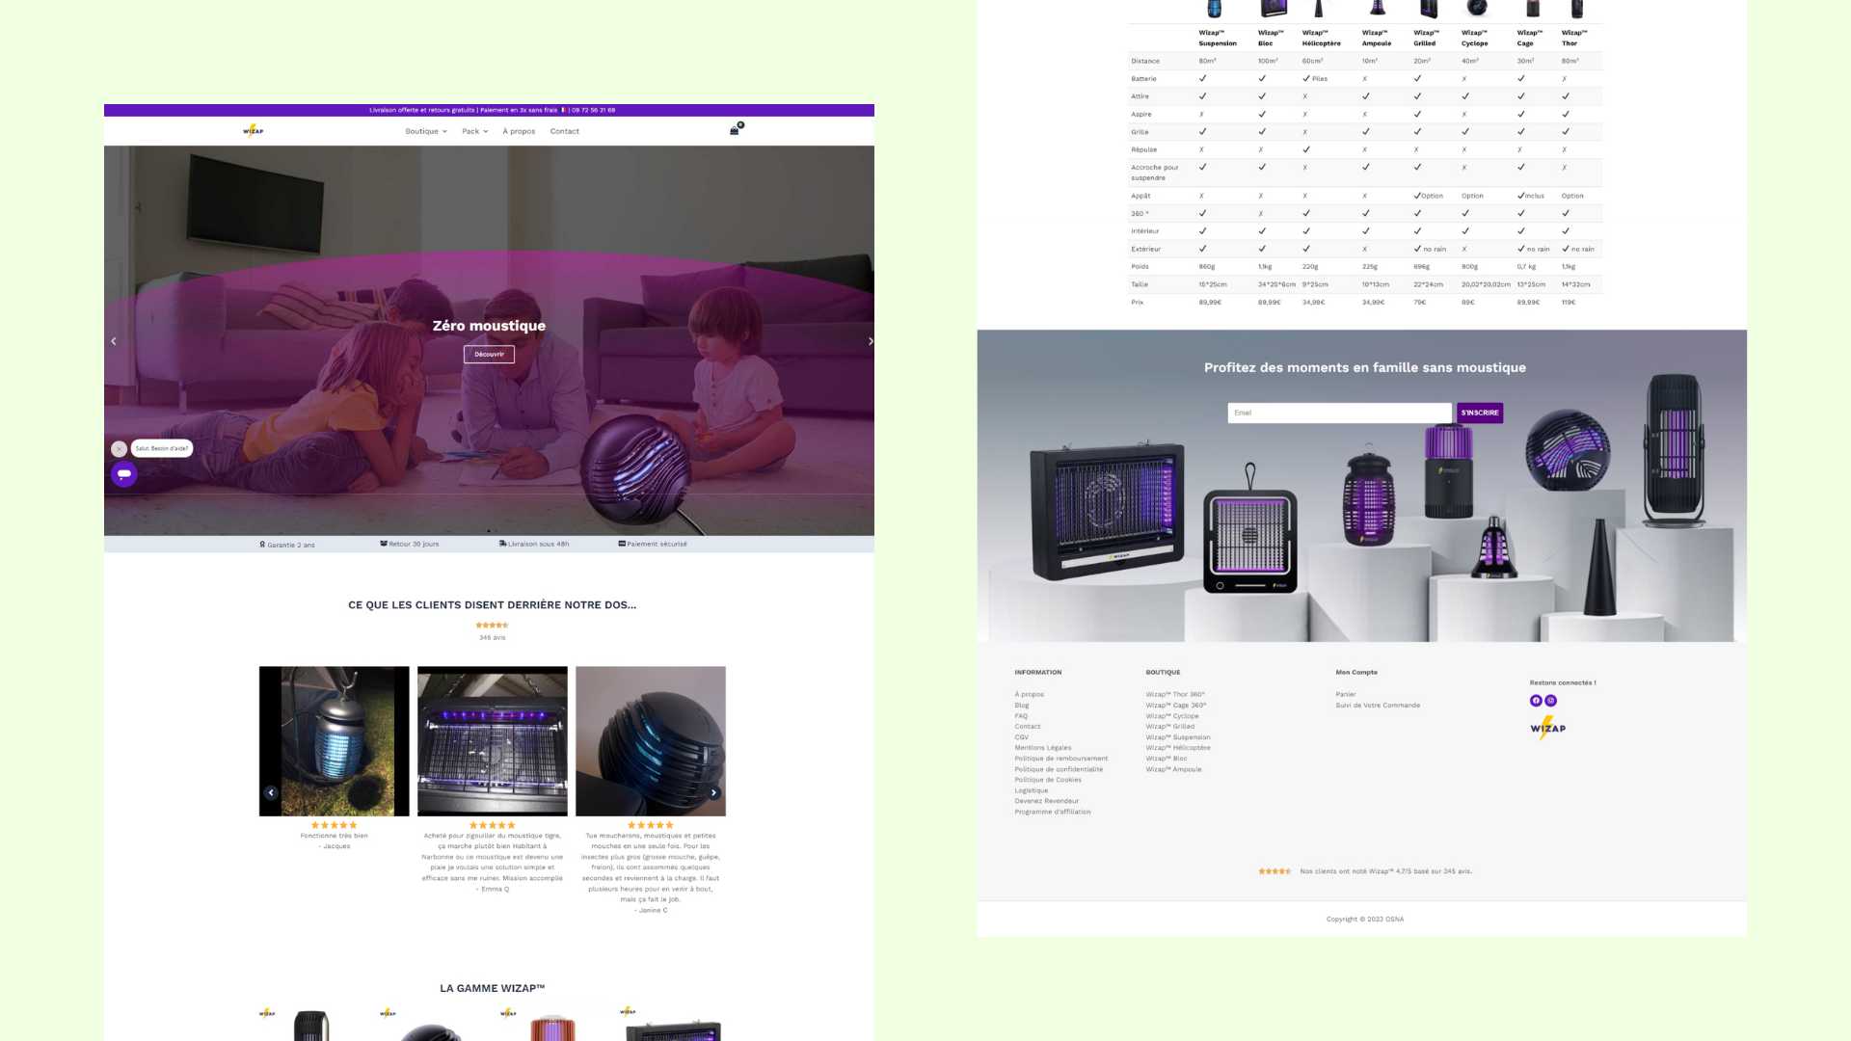Click the Wizap footer logo
Screen dimensions: 1851x1041
click(1548, 728)
